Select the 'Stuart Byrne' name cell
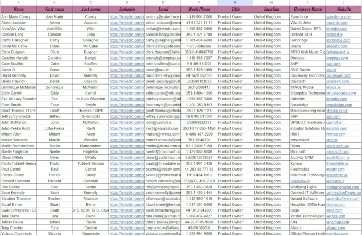This screenshot has height=236, width=362. [18, 205]
